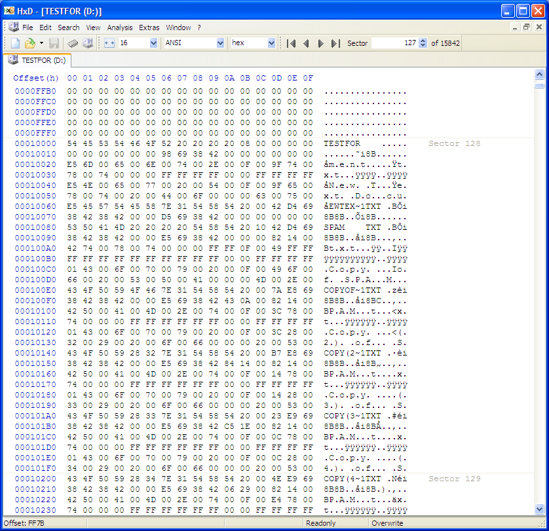Click the HxD title bar icon

tap(9, 11)
